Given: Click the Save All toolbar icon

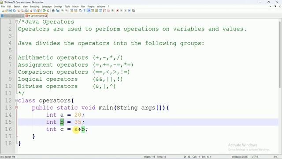Looking at the screenshot, I should tap(14, 11).
